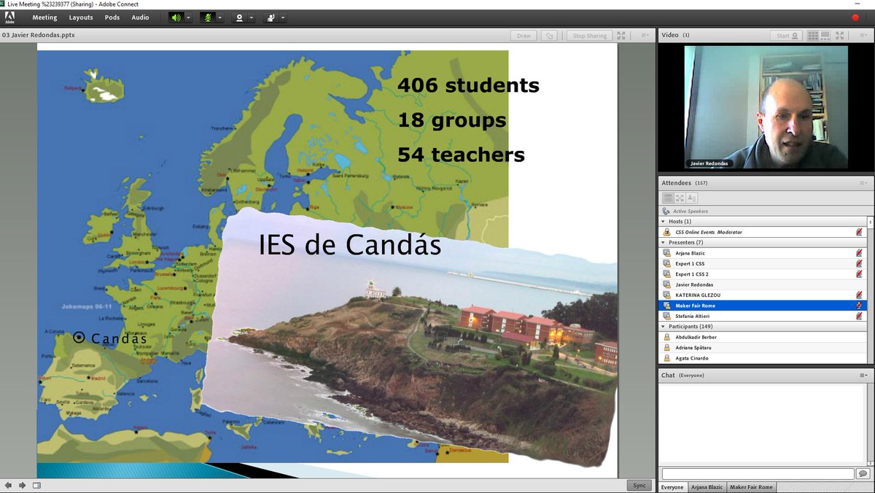This screenshot has width=875, height=493.
Task: Collapse the Presenters section
Action: coord(664,242)
